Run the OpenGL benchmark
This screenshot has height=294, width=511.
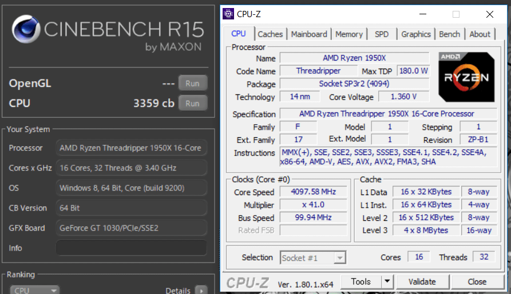pos(192,84)
